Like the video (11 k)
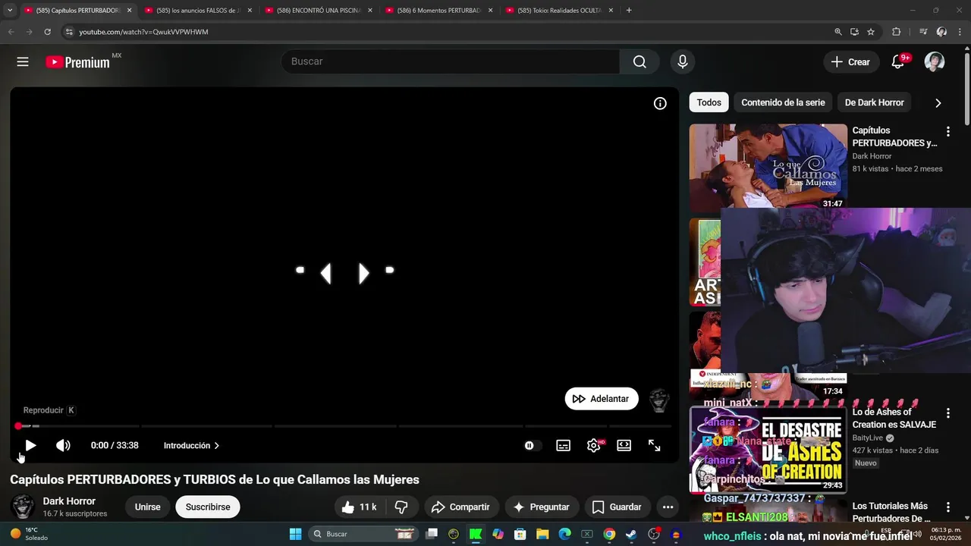This screenshot has height=546, width=971. click(359, 507)
